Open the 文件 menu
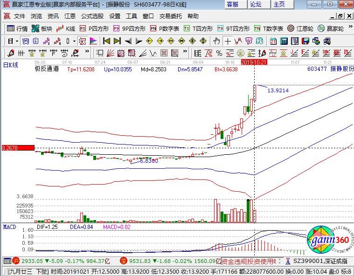The height and width of the screenshot is (276, 354). pos(20,16)
